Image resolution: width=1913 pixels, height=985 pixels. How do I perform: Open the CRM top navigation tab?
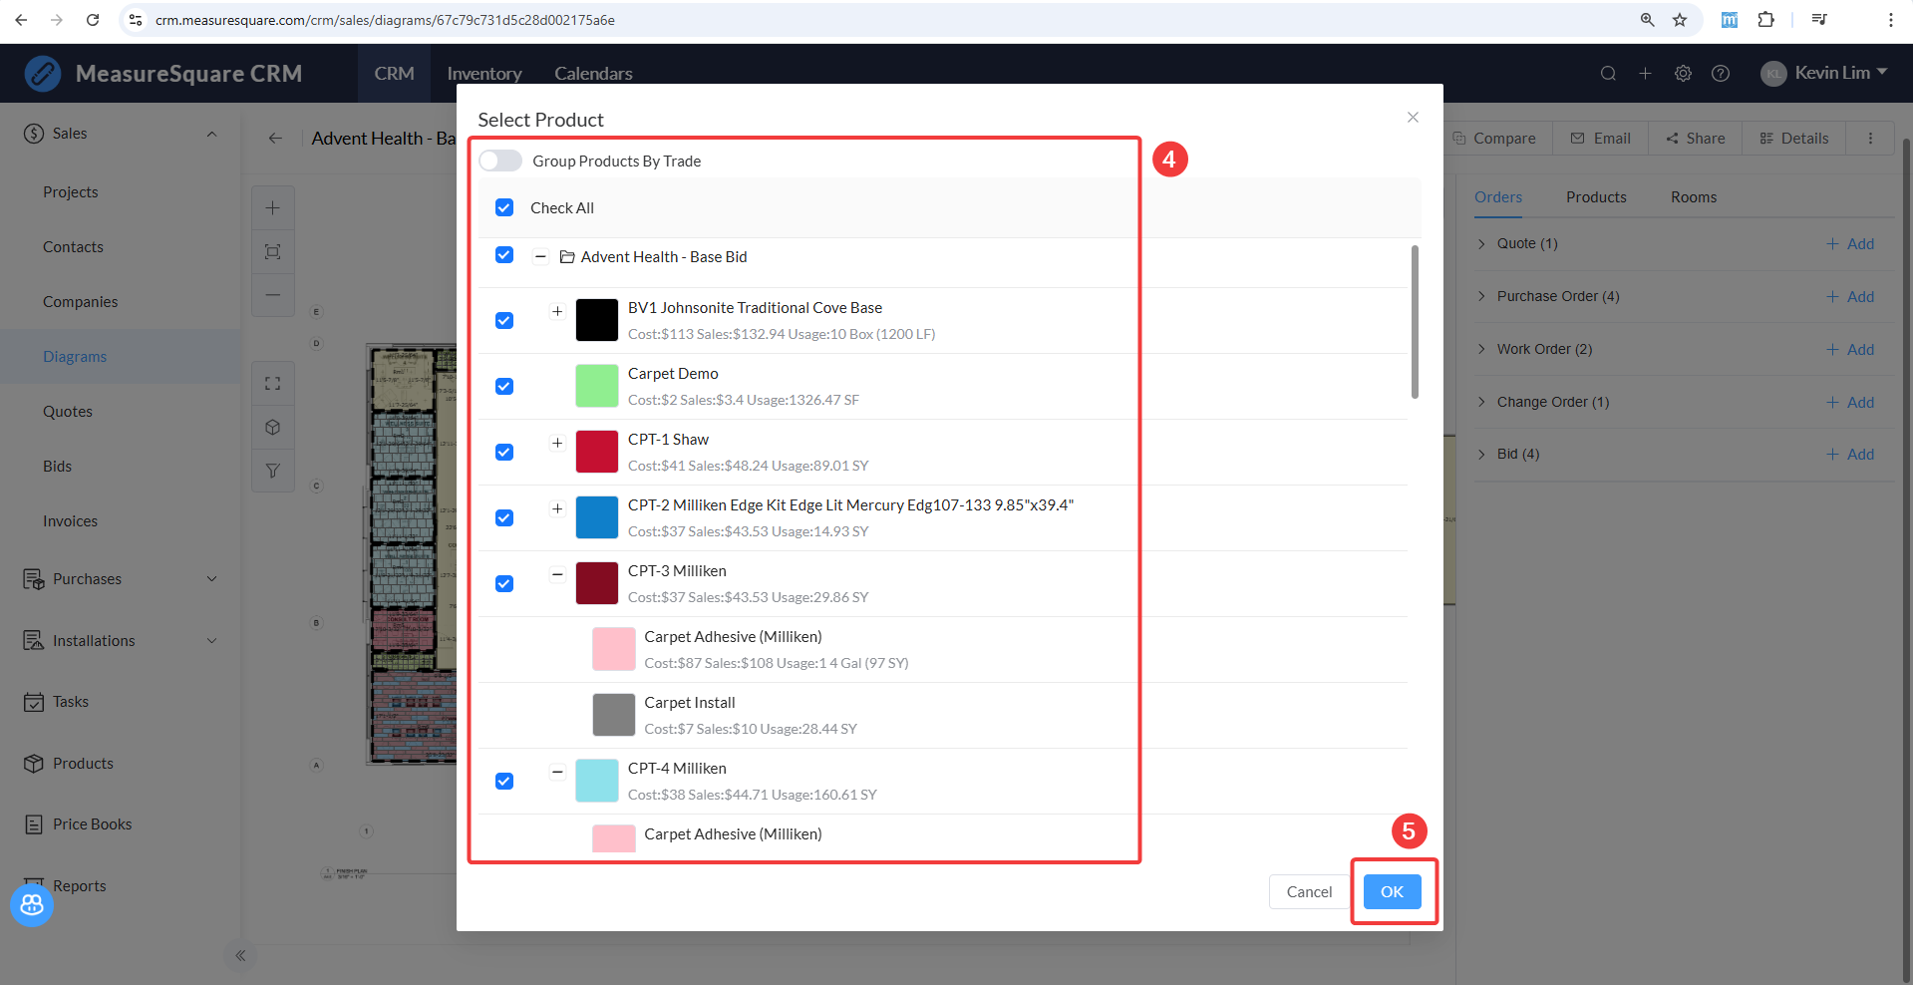[395, 74]
